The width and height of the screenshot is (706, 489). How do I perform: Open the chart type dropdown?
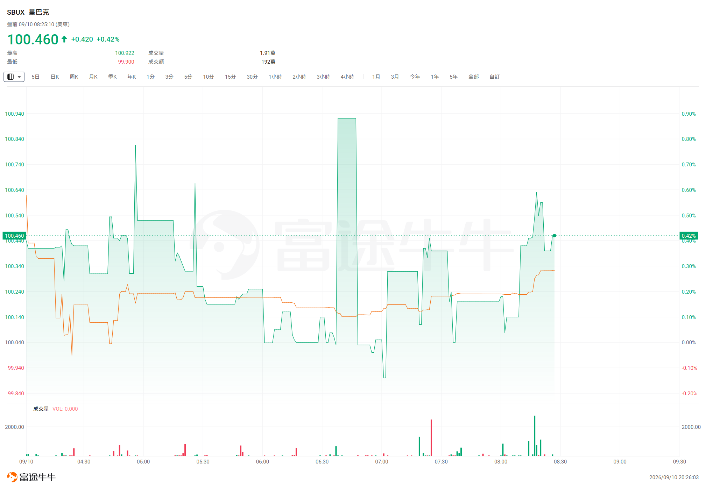tap(14, 77)
